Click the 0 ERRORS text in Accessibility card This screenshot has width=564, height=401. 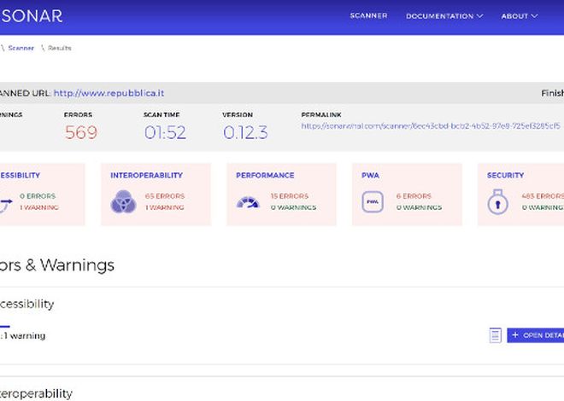[38, 196]
